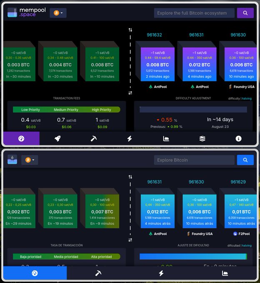260x283 pixels.
Task: Open the mining pickaxe tab in bottom window
Action: [98, 273]
